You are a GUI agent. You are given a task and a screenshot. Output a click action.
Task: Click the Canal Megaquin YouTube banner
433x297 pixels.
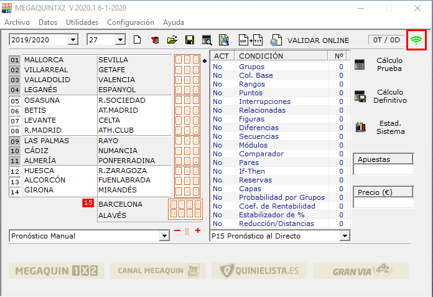click(158, 271)
